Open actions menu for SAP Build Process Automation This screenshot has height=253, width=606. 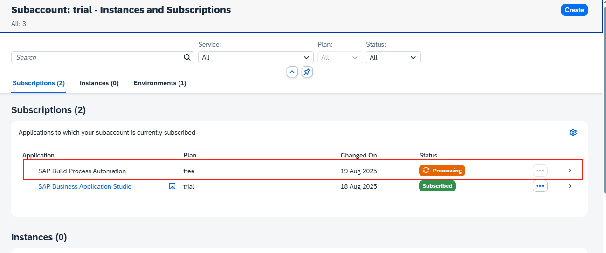(x=540, y=171)
